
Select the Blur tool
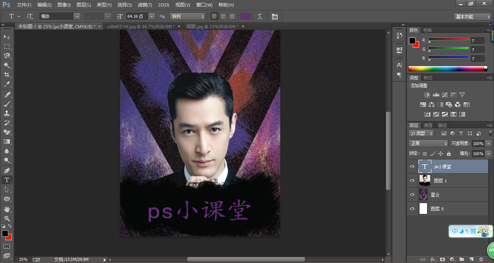pos(7,151)
